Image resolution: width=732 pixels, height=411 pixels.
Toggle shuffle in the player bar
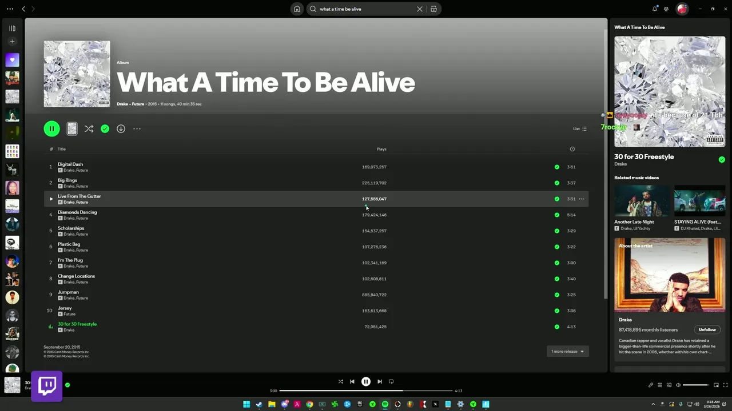(x=340, y=382)
